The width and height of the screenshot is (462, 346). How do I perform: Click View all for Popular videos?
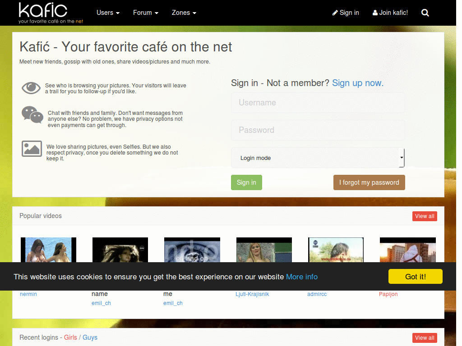[x=425, y=216]
